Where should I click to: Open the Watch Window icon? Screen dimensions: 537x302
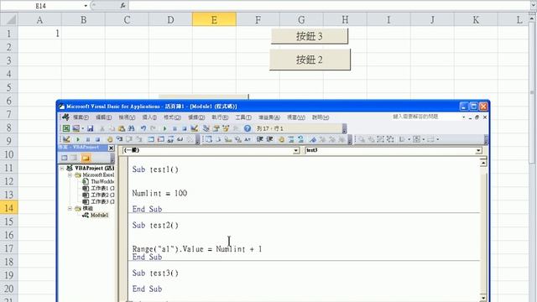tap(170, 139)
